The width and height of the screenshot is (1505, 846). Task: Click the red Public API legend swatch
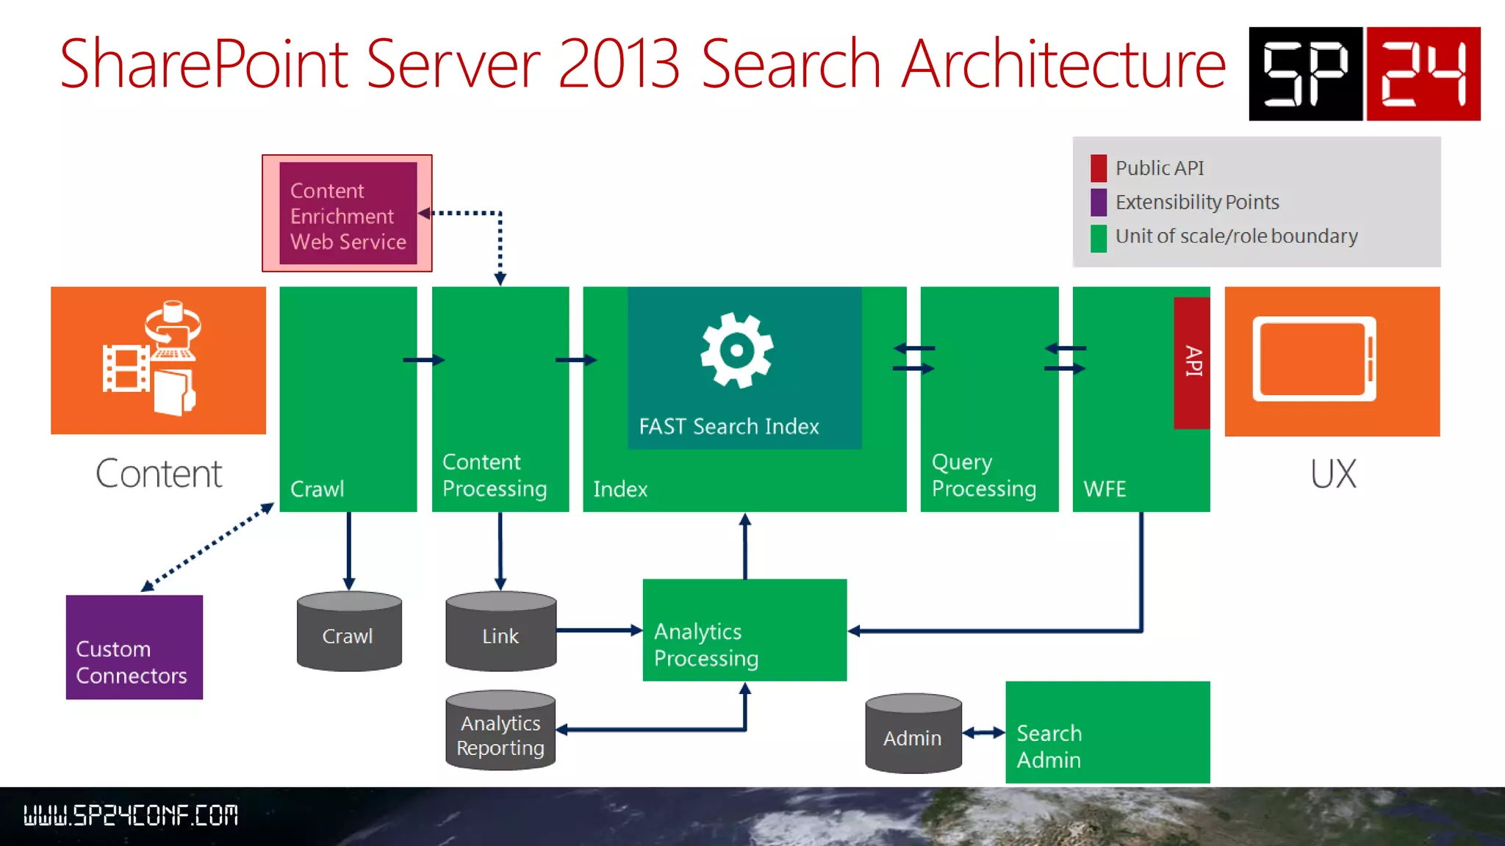pos(1098,168)
